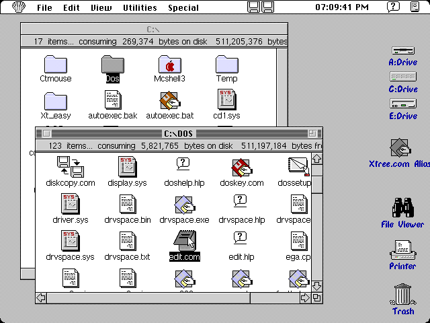430x323 pixels.
Task: Click the help balloon menu bar icon
Action: [393, 7]
